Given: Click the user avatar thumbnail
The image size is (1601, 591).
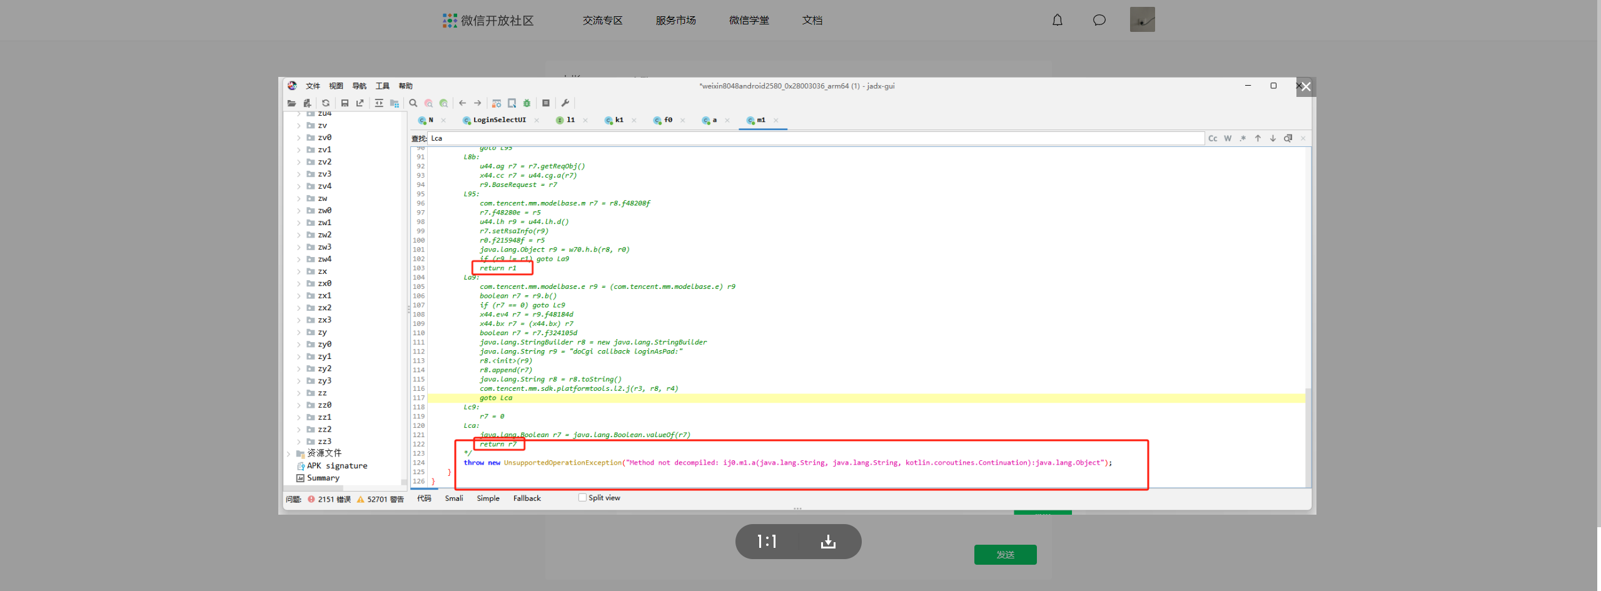Looking at the screenshot, I should (1143, 19).
